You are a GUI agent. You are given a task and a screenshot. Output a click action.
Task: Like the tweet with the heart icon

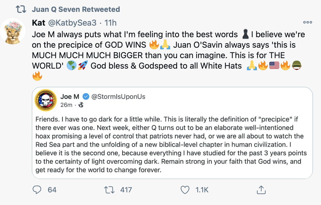[x=185, y=190]
